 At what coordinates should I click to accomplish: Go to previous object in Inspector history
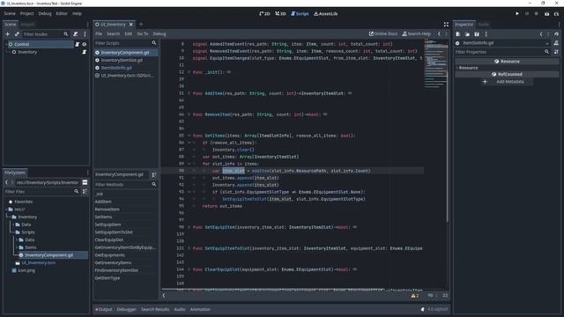(x=541, y=34)
